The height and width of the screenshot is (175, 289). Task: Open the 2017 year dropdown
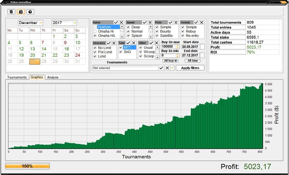click(75, 23)
